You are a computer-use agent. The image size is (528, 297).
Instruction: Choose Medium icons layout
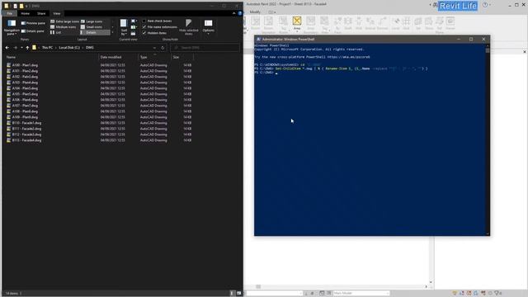click(64, 27)
